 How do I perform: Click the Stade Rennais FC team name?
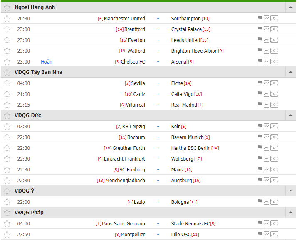pos(190,224)
